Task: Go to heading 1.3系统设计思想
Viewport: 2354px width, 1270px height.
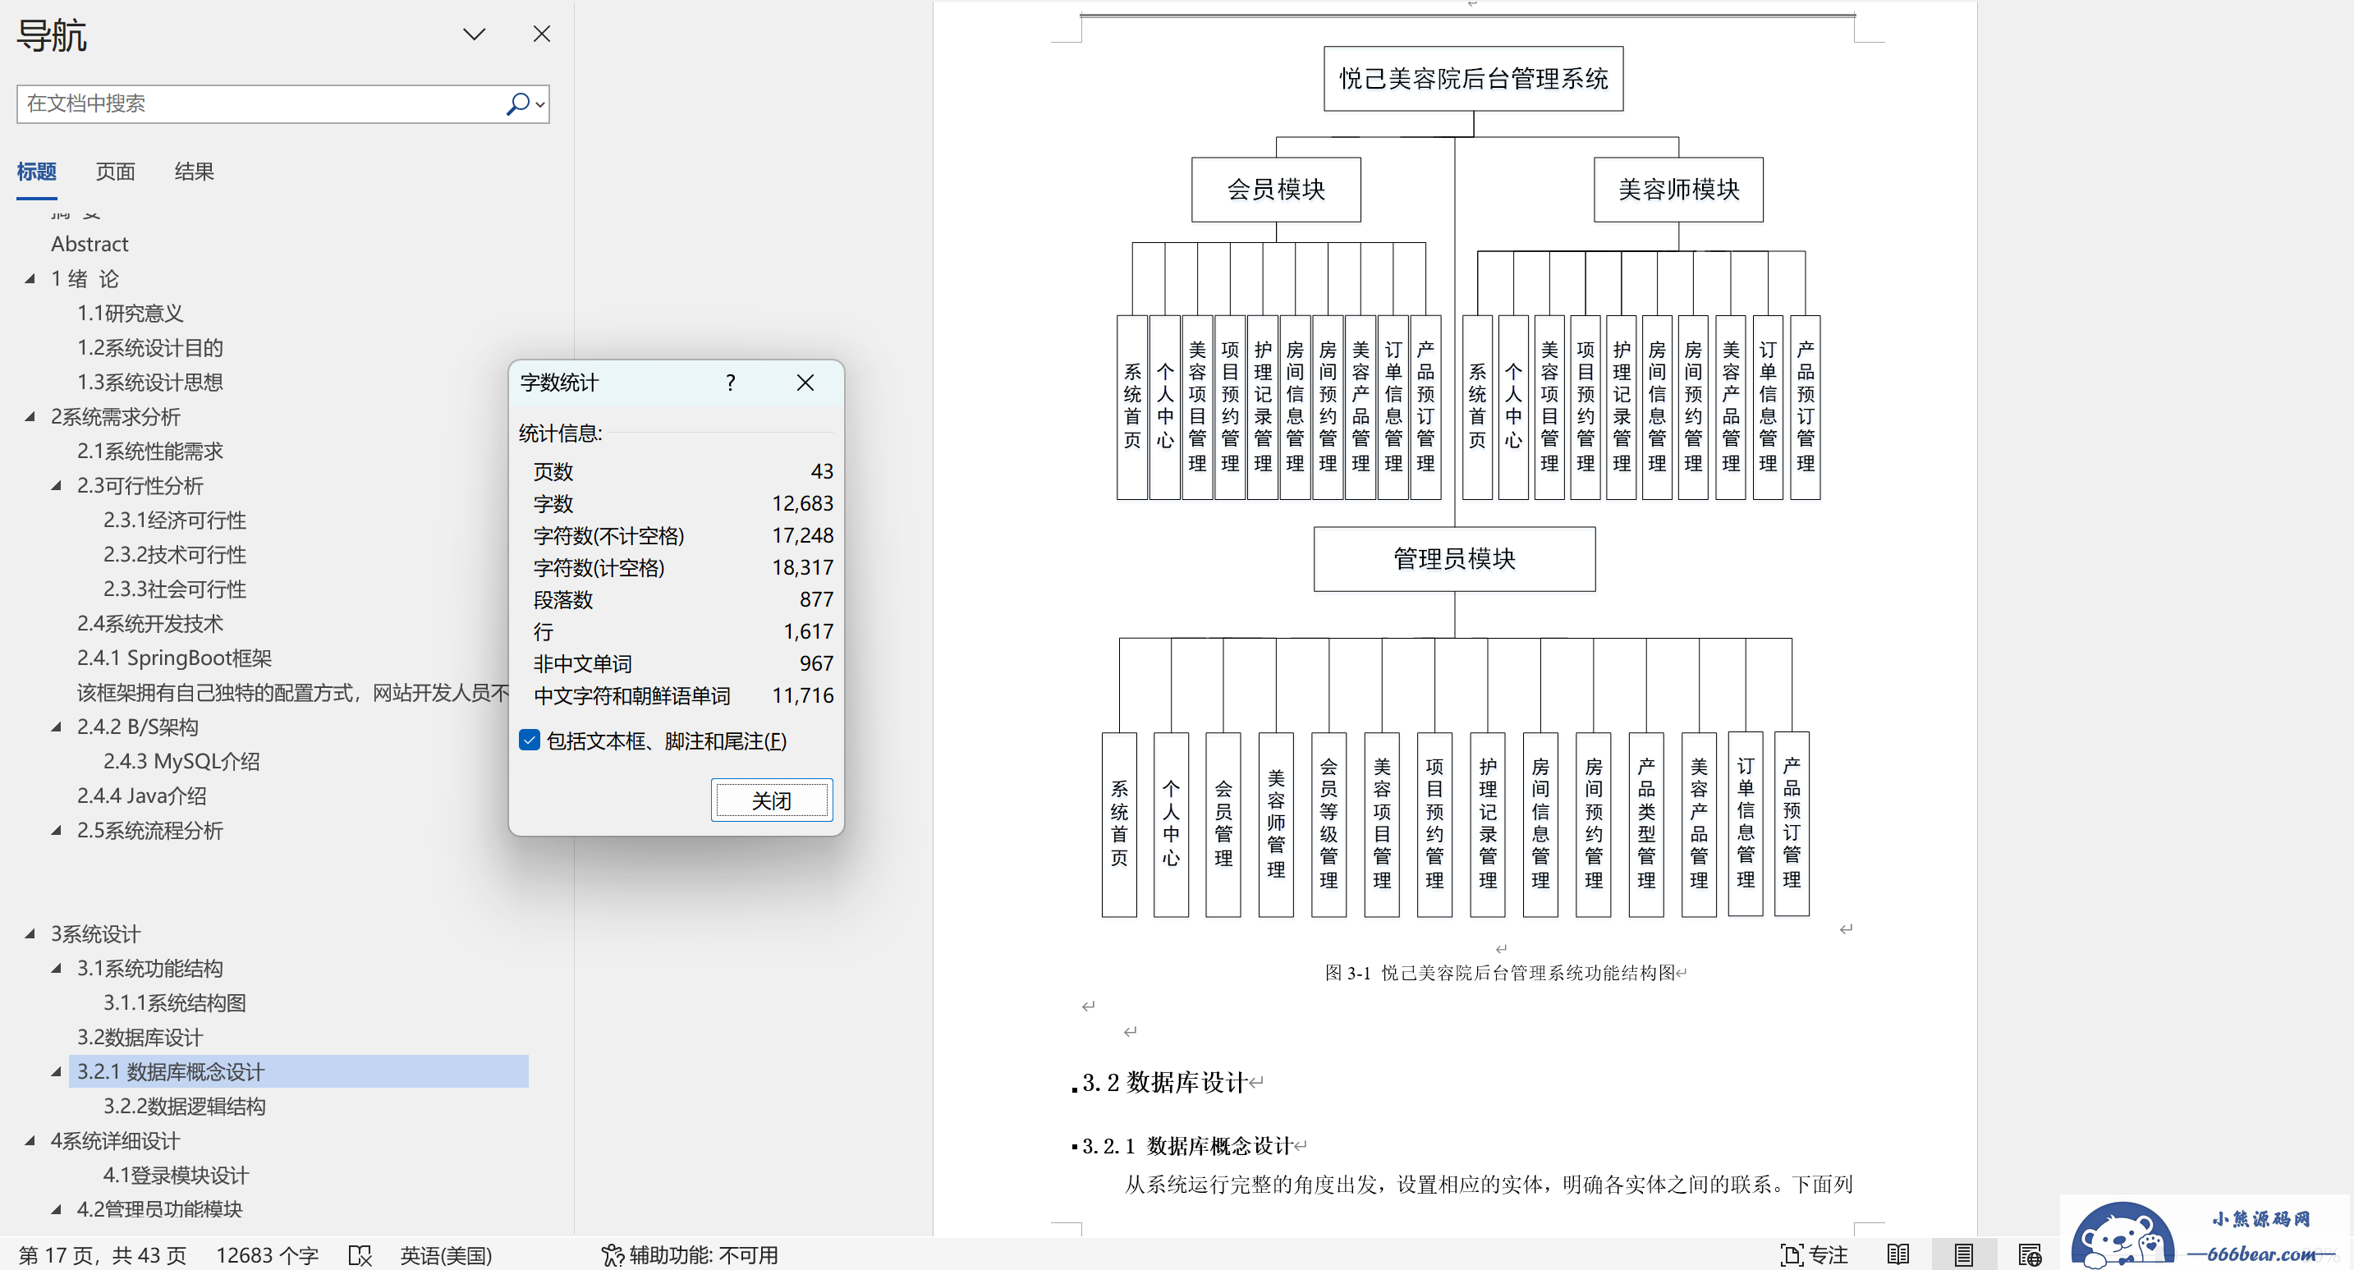Action: pos(150,382)
